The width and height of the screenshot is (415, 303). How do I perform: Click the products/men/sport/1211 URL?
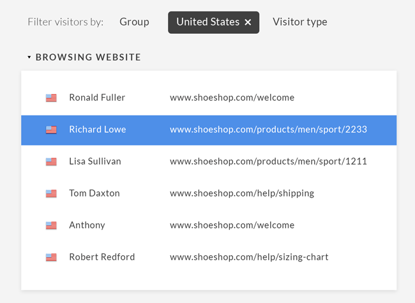(268, 161)
